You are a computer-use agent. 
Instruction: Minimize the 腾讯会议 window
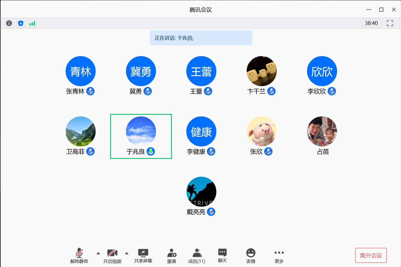pyautogui.click(x=369, y=9)
